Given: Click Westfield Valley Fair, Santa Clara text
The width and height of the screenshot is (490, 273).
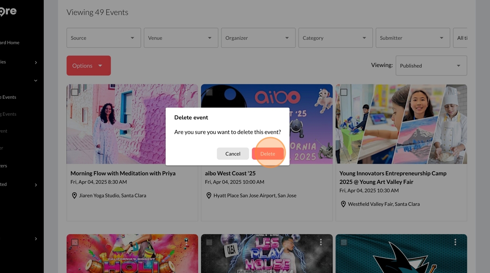Looking at the screenshot, I should 384,204.
